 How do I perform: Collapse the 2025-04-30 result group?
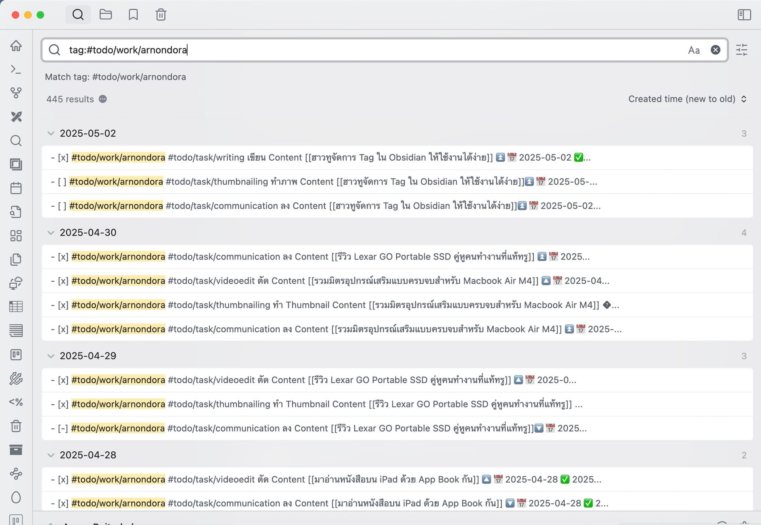coord(51,232)
